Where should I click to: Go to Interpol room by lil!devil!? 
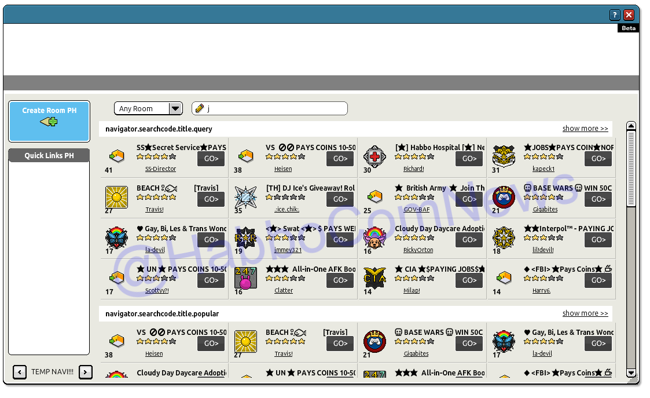click(598, 239)
